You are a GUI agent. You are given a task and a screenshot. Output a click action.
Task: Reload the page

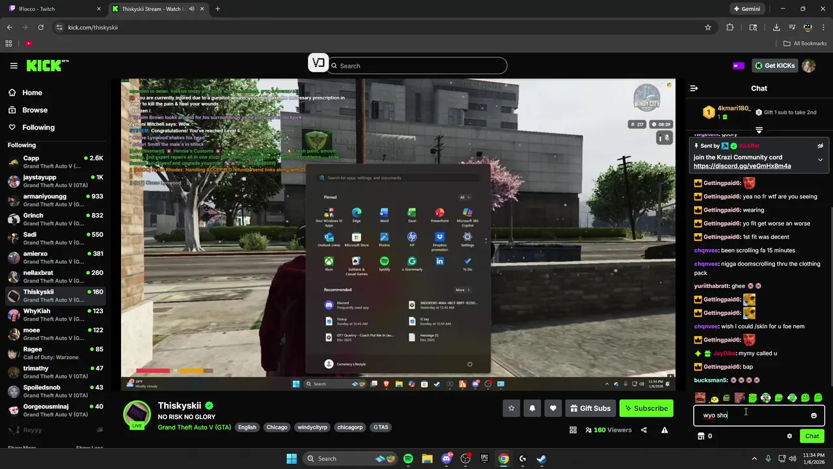pyautogui.click(x=40, y=27)
